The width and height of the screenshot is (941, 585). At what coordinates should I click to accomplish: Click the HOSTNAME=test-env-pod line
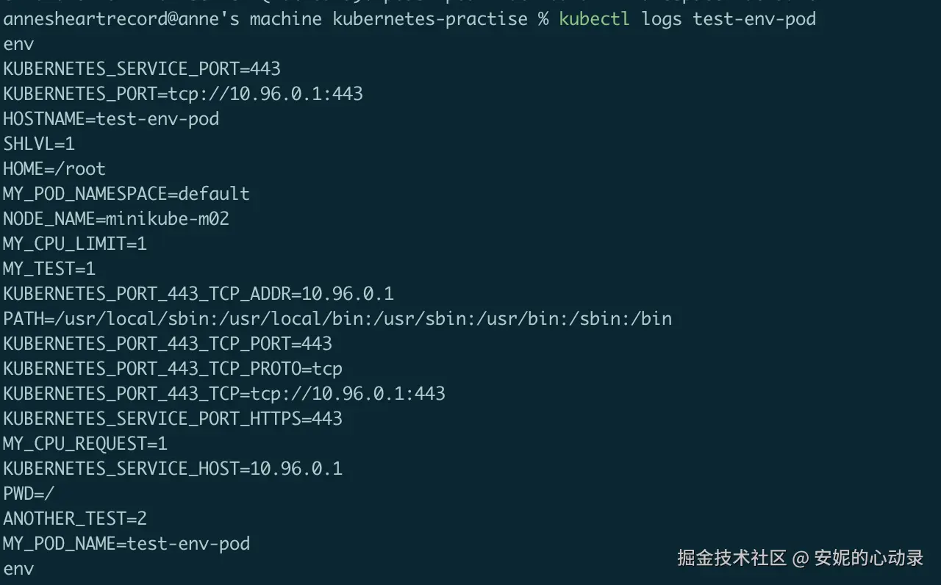click(111, 119)
